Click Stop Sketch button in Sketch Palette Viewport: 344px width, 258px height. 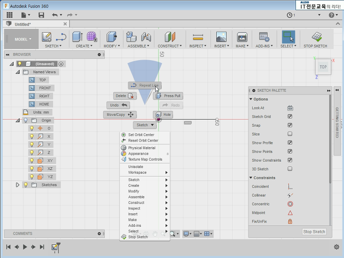tap(314, 232)
